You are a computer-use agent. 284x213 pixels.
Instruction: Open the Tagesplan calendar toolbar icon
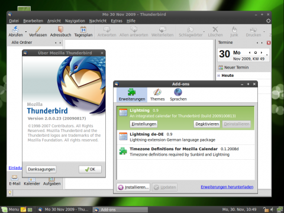pyautogui.click(x=83, y=32)
